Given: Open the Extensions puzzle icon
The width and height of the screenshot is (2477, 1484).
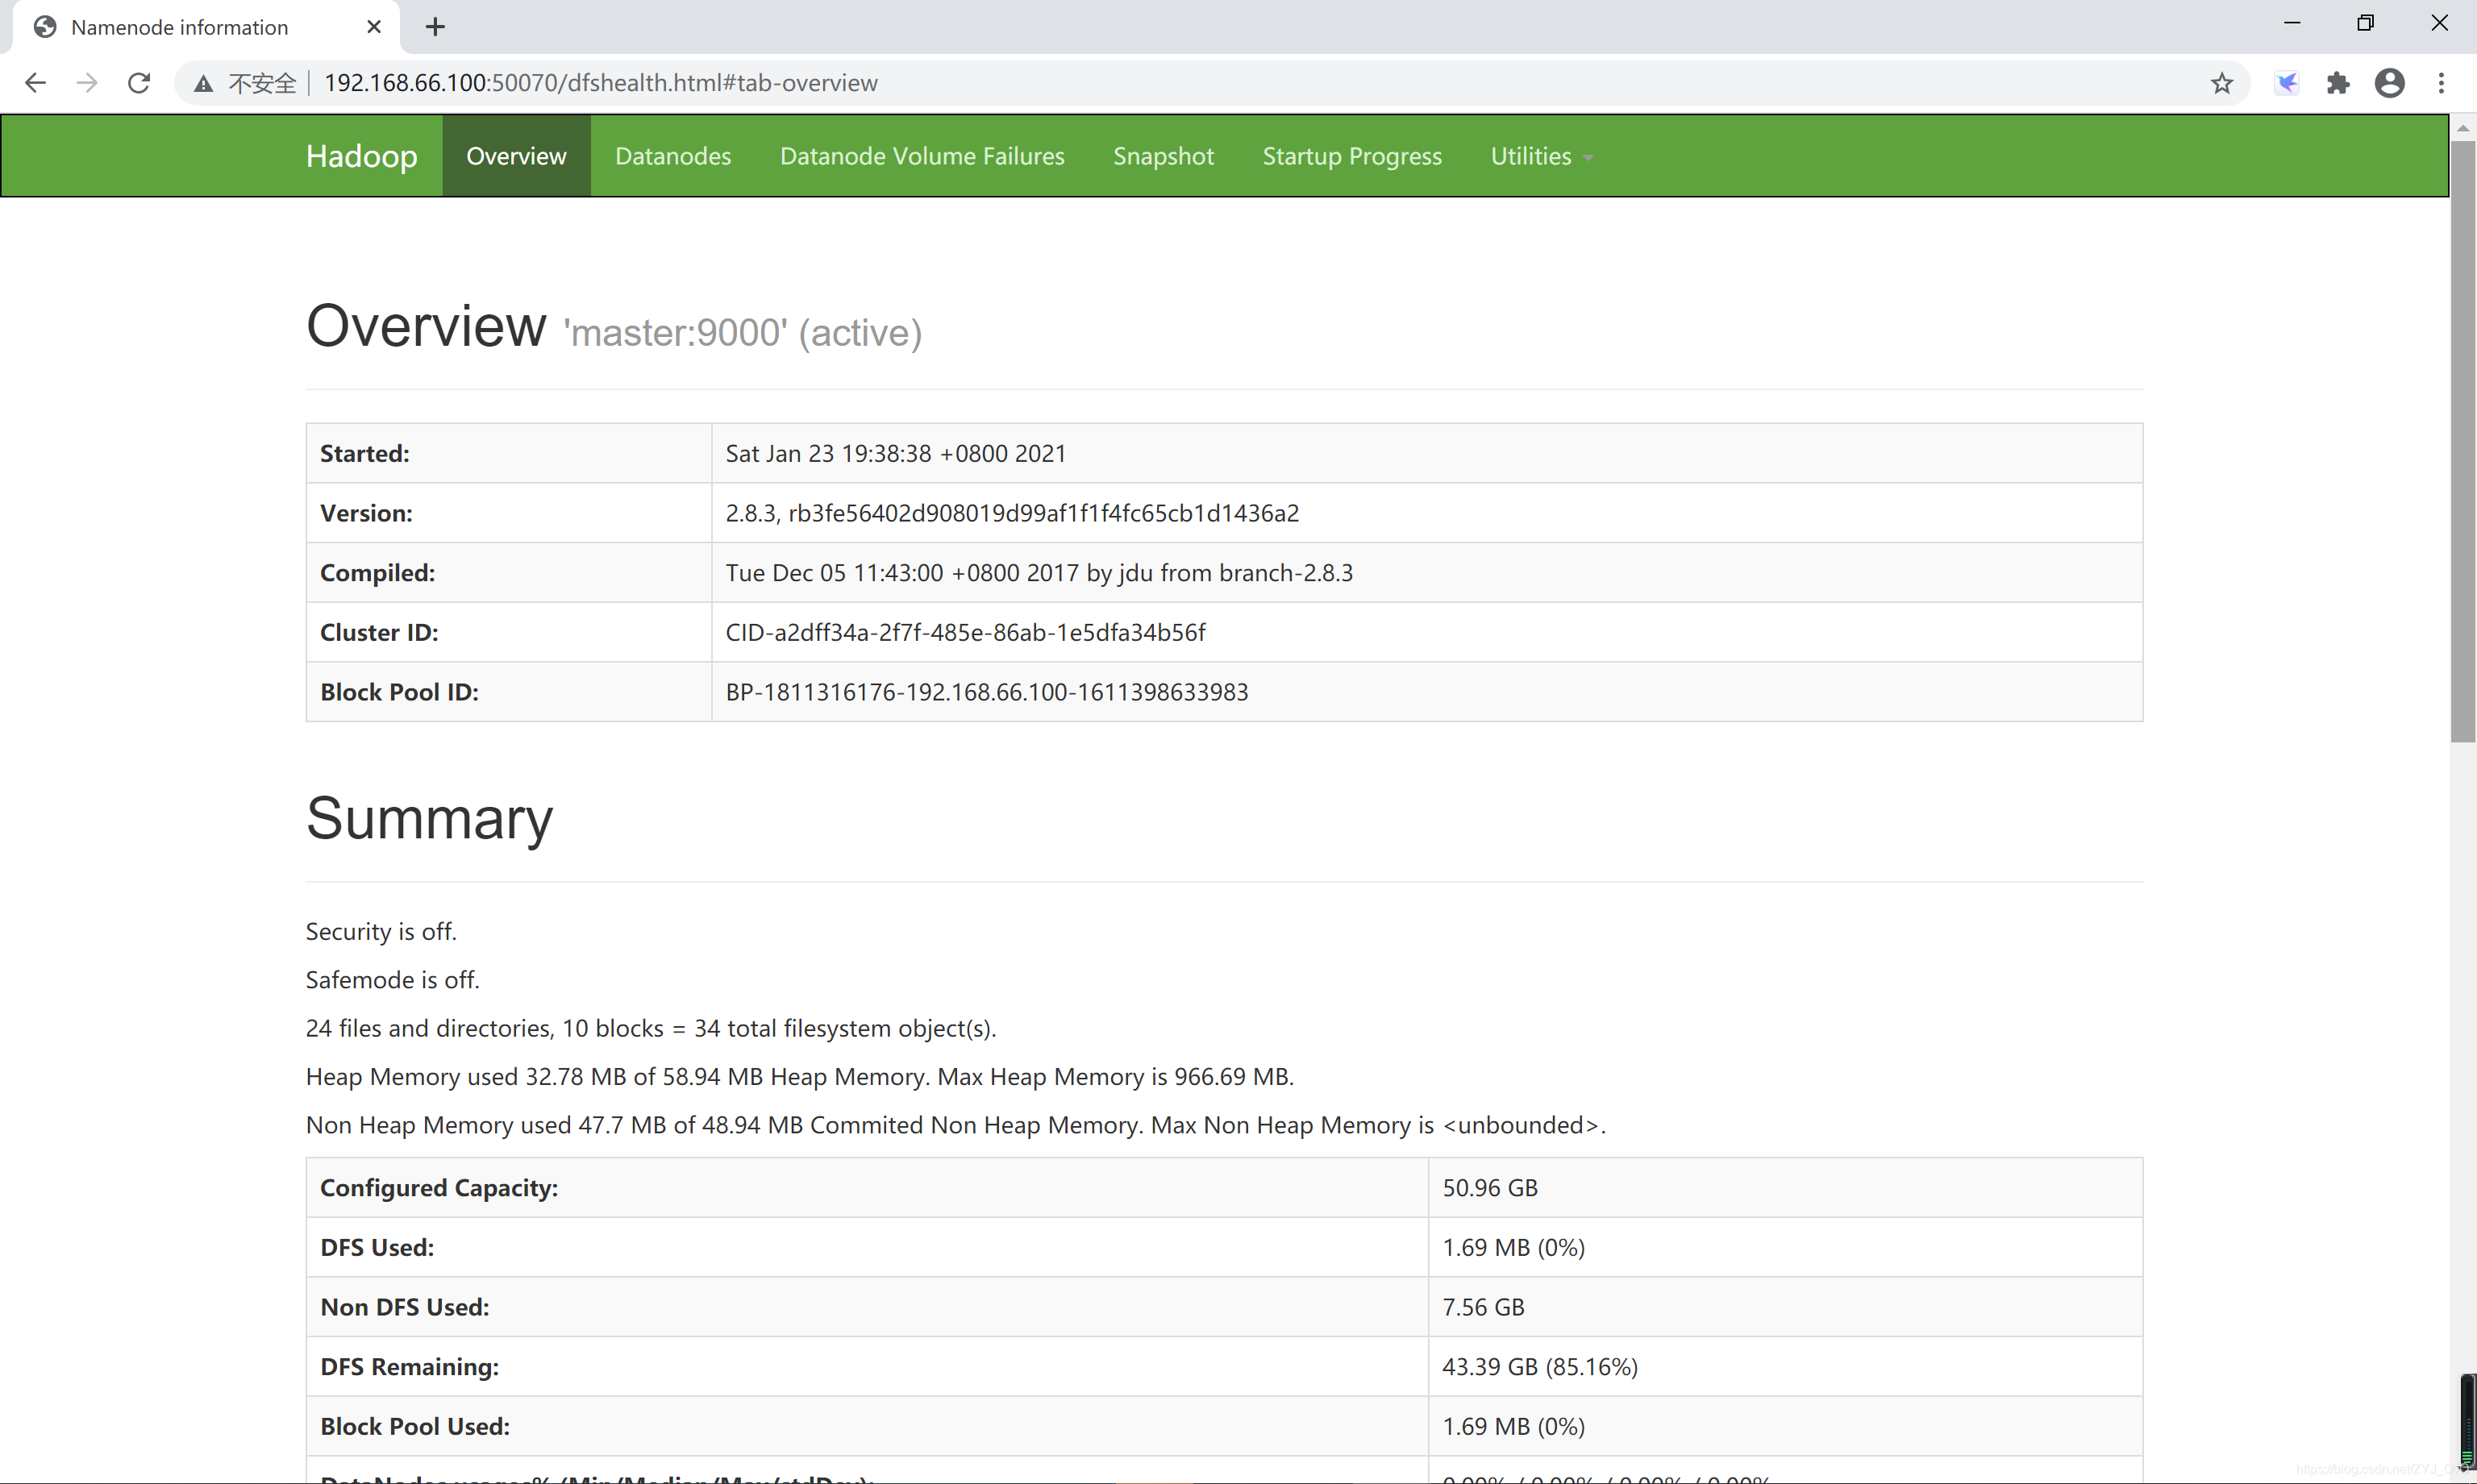Looking at the screenshot, I should tap(2337, 83).
